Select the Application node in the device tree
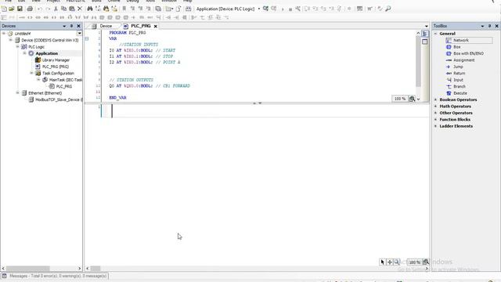Viewport: 501px width, 282px height. (47, 53)
